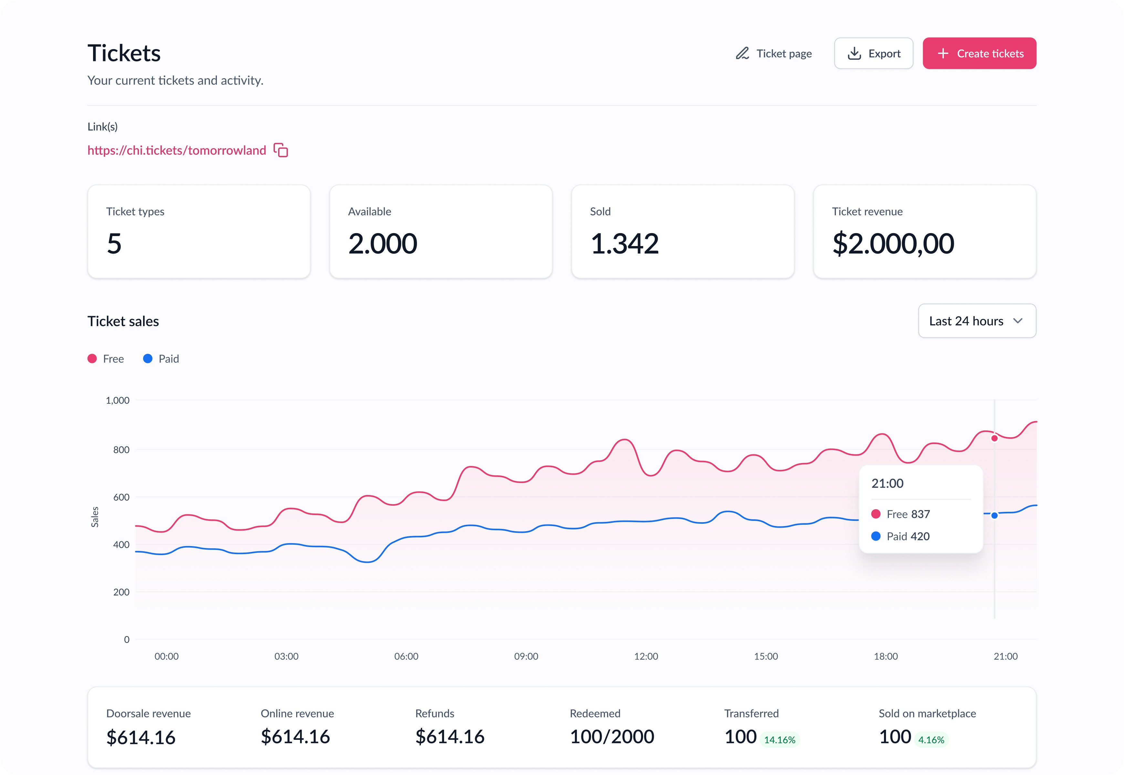Click the Create tickets button
Screen dimensions: 1124x775
979,53
